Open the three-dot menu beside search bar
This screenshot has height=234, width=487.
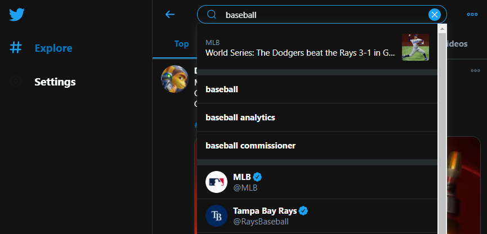pyautogui.click(x=472, y=15)
